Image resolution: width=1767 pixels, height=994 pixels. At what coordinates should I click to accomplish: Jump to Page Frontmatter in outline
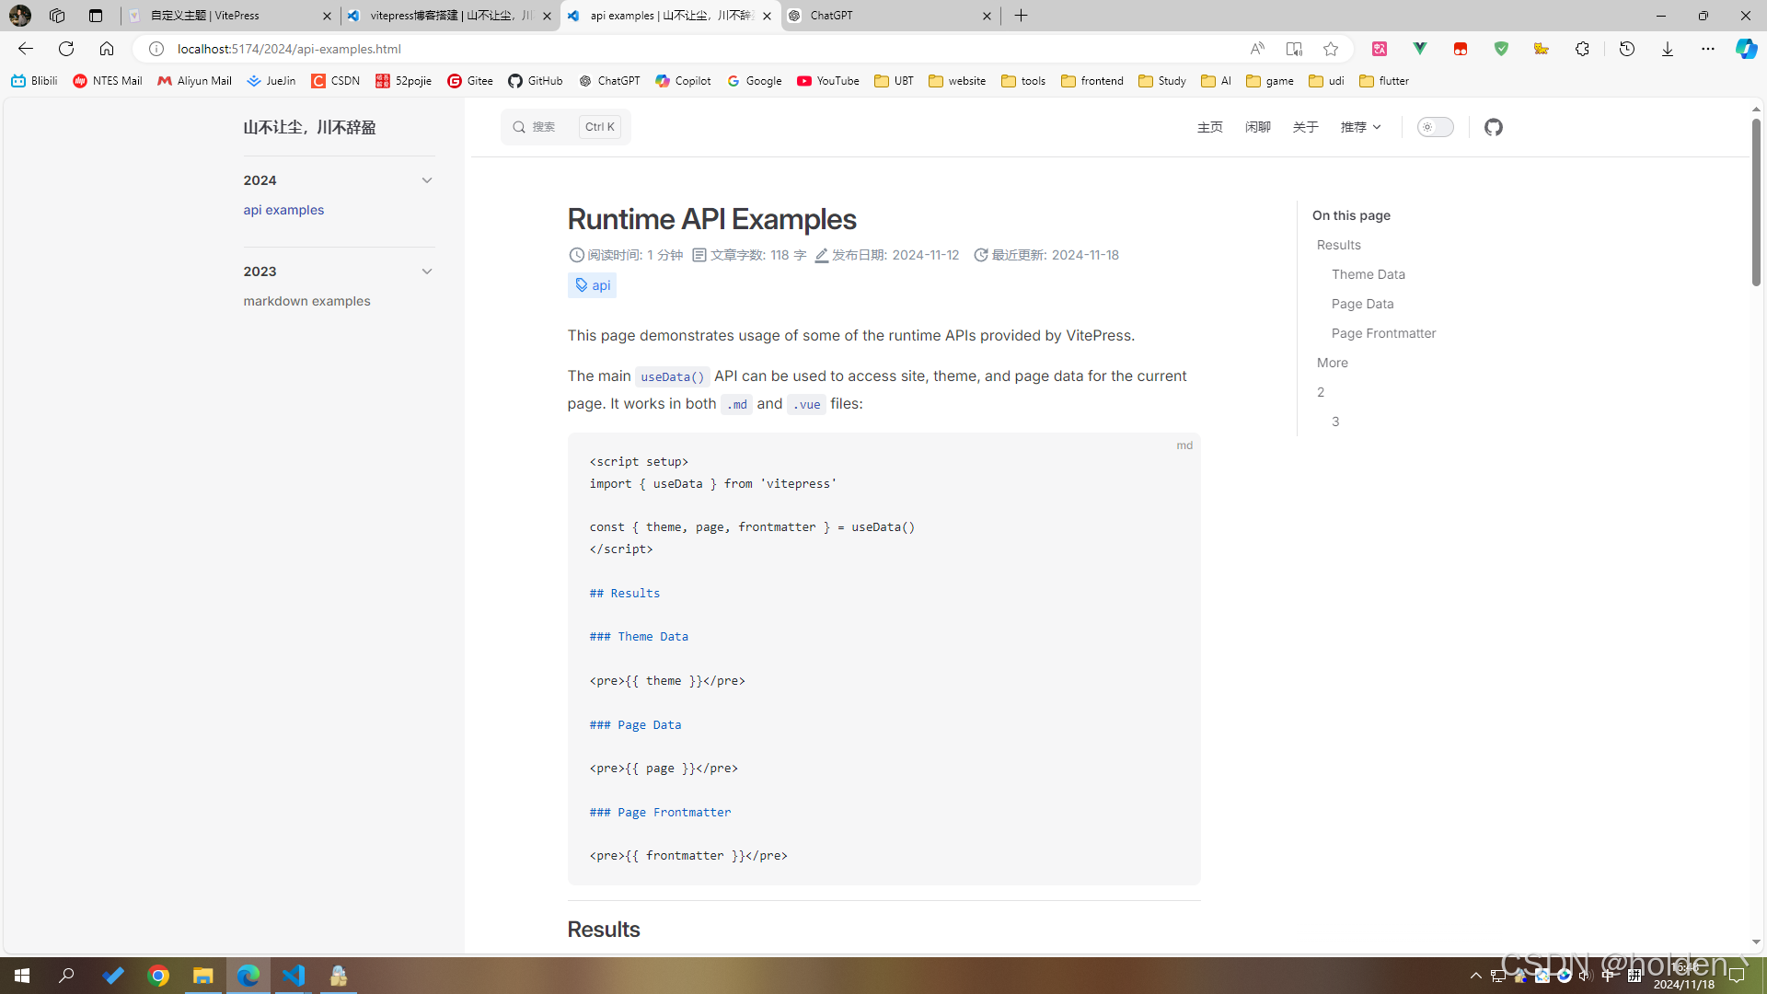click(1383, 333)
